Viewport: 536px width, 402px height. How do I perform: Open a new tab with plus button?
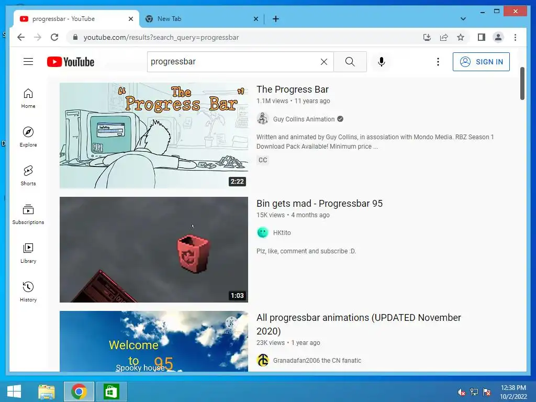pos(275,19)
